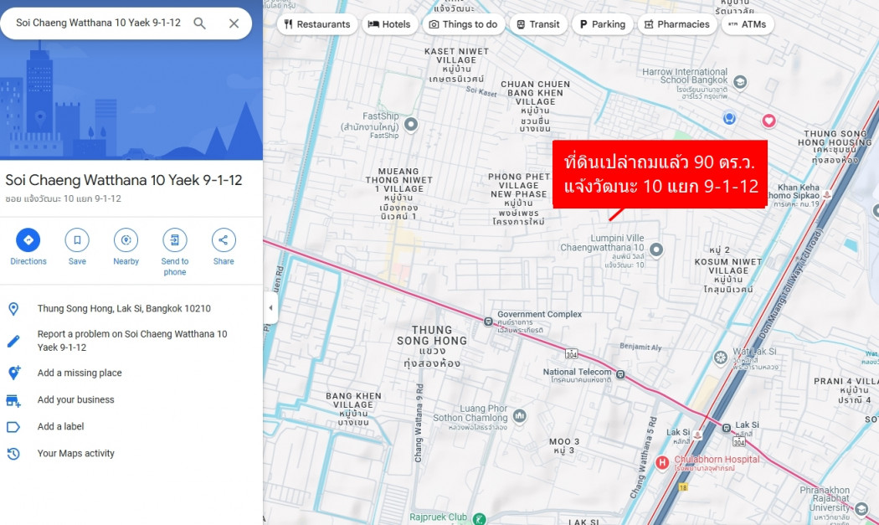879x525 pixels.
Task: Click Rajpruek Club marker
Action: click(479, 519)
